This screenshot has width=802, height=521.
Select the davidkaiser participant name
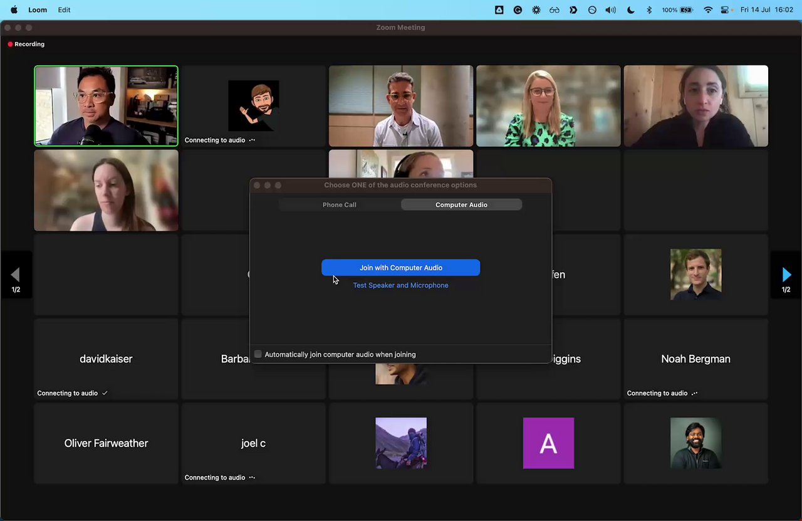pyautogui.click(x=106, y=359)
